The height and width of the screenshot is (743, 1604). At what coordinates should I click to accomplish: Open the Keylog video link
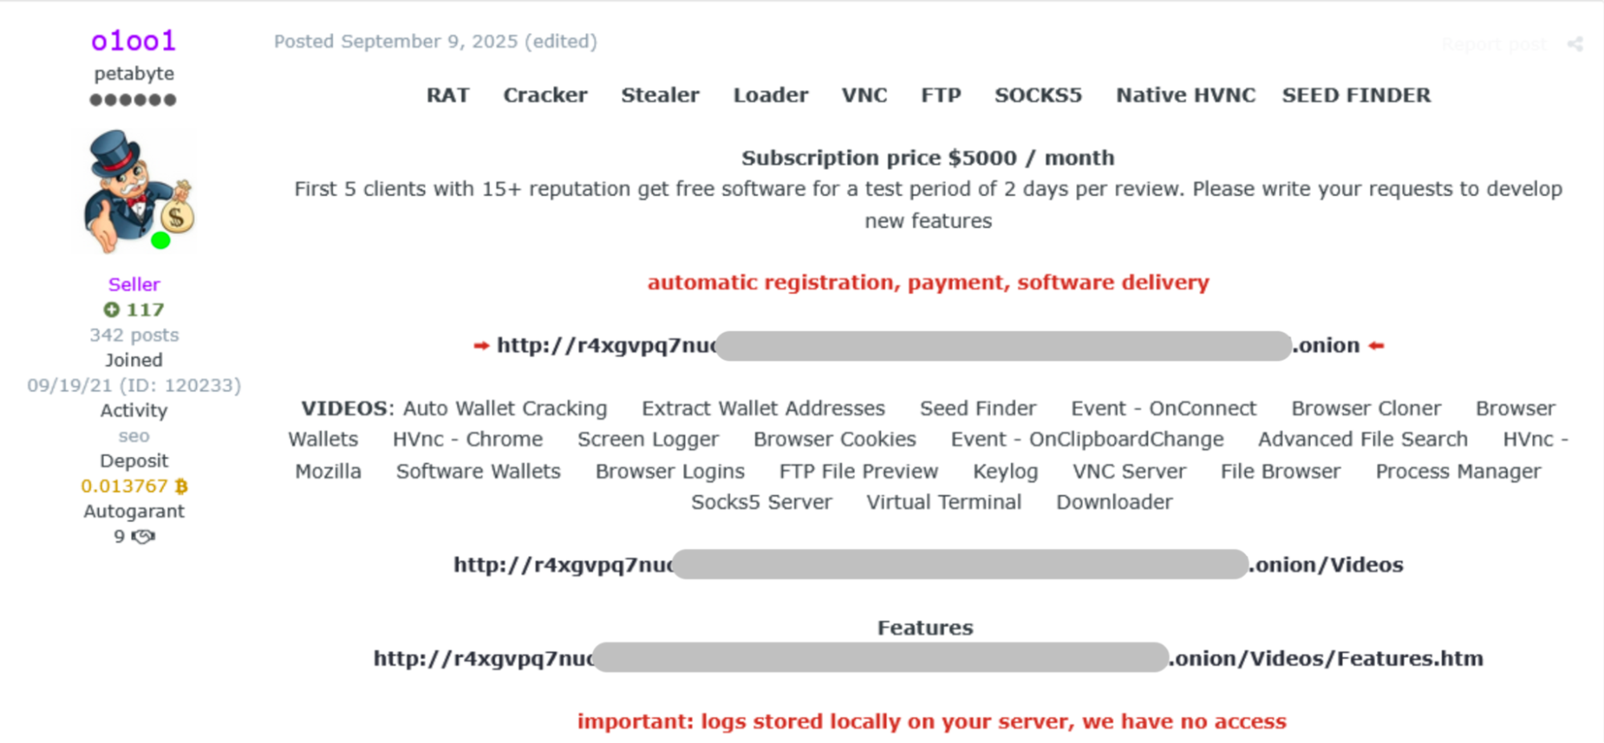1005,471
